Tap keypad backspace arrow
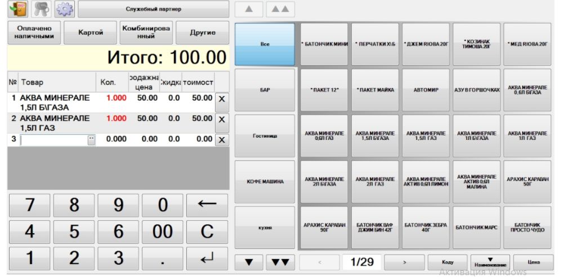 [x=207, y=205]
